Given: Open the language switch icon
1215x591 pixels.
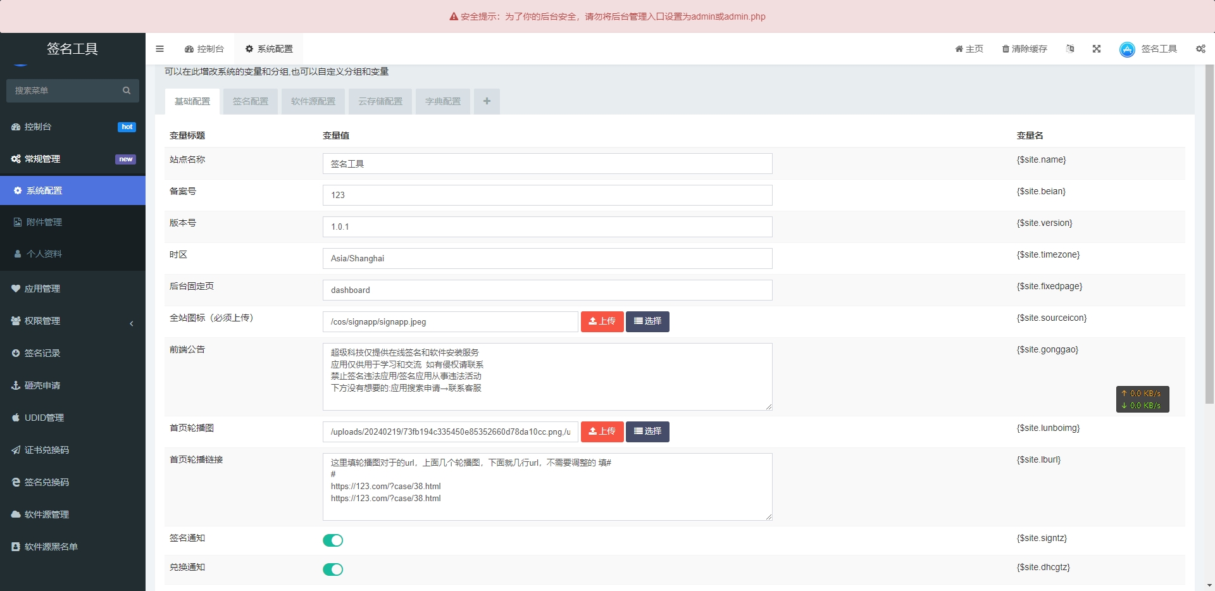Looking at the screenshot, I should [1070, 49].
